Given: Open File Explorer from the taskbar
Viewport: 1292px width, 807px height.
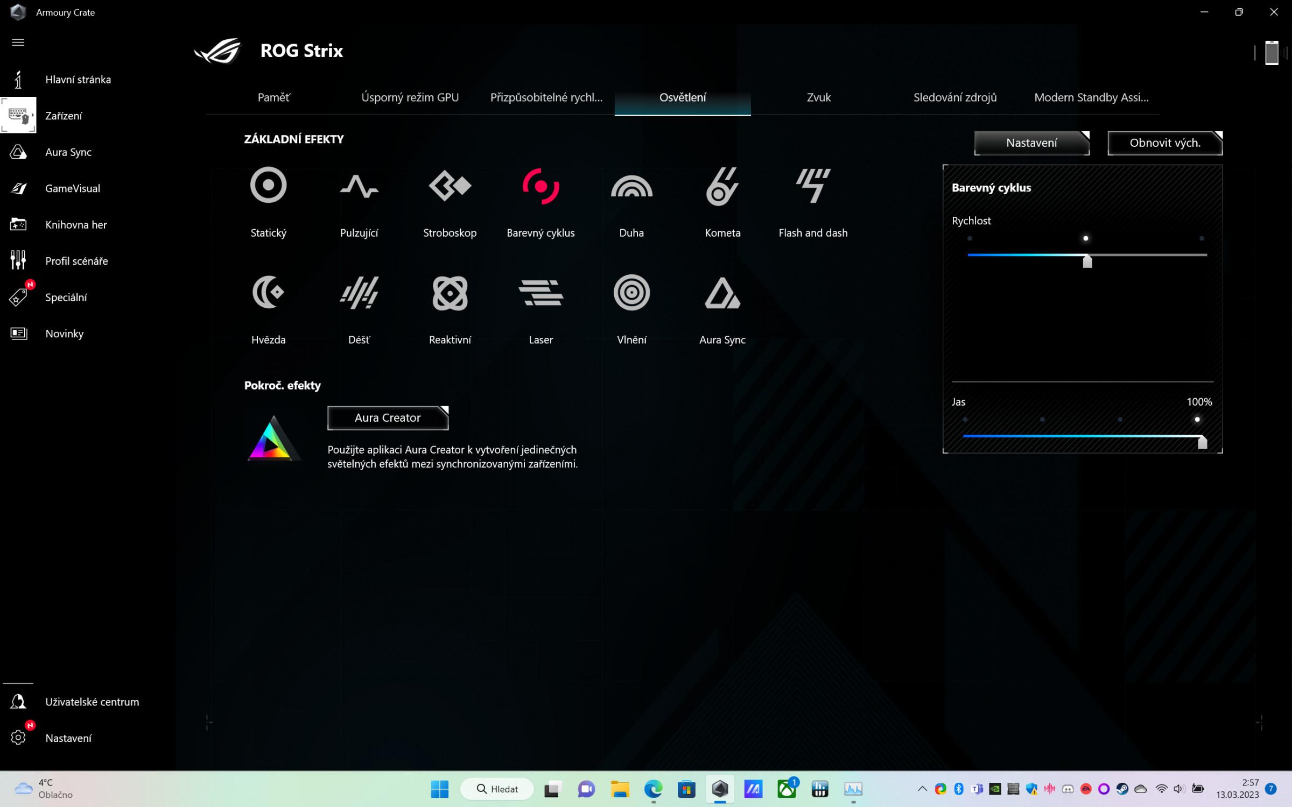Looking at the screenshot, I should click(620, 789).
